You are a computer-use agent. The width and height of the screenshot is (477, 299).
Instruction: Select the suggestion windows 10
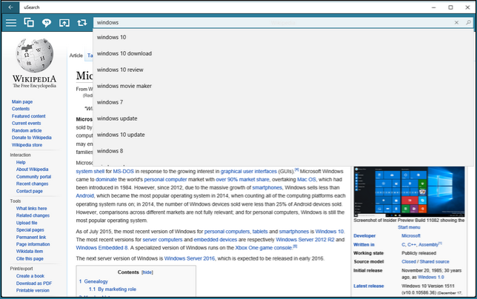tap(284, 37)
